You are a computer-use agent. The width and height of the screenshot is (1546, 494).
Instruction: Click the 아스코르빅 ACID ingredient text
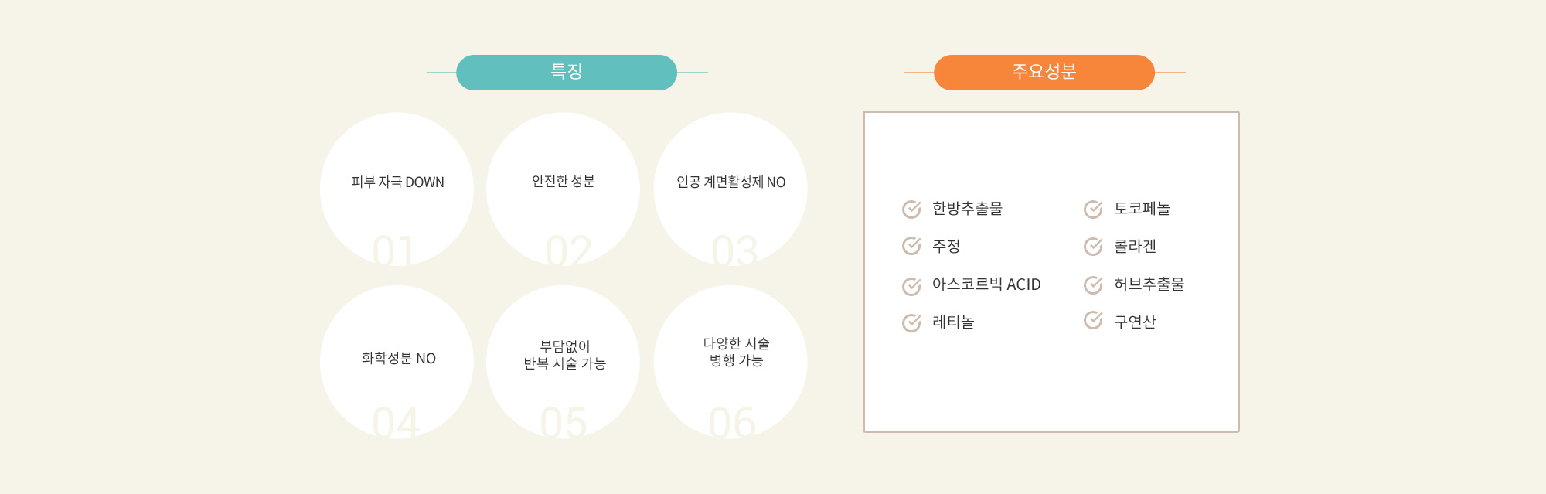pyautogui.click(x=986, y=284)
